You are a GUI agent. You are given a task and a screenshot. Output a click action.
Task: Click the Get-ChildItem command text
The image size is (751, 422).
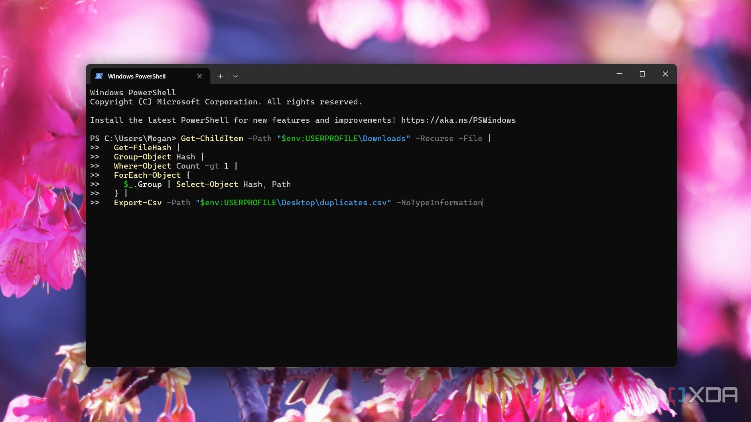click(212, 138)
